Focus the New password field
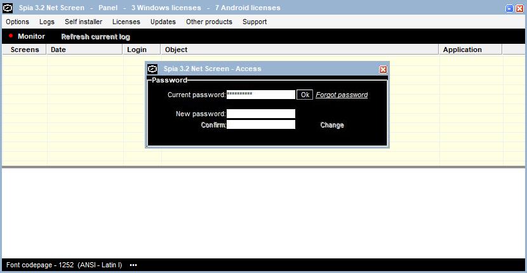The image size is (527, 273). 261,114
